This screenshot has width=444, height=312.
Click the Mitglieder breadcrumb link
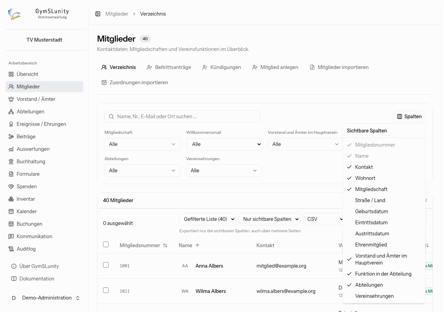117,14
